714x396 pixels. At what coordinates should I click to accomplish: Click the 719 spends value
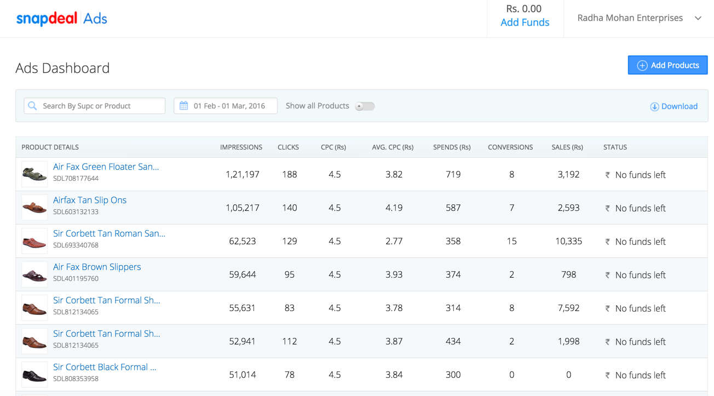click(453, 175)
